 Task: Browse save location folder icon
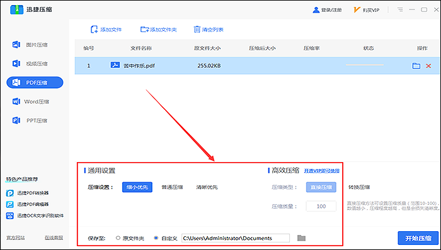pos(301,238)
